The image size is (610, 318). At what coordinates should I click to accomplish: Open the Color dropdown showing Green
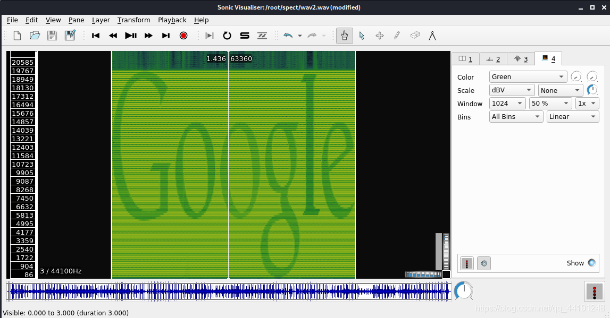(x=528, y=77)
